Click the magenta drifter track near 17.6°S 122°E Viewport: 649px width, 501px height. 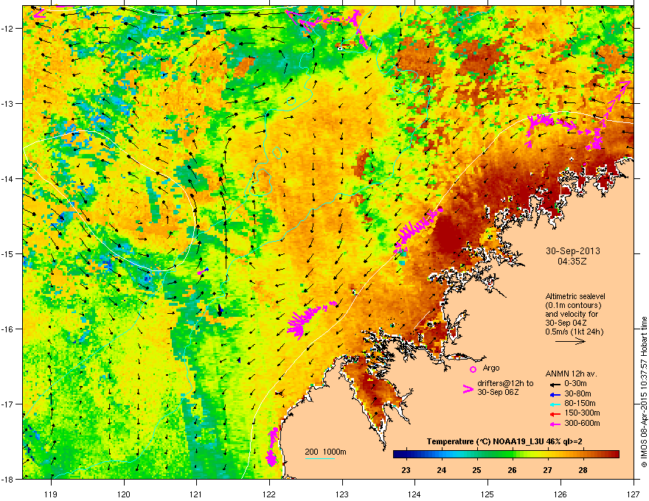272,446
